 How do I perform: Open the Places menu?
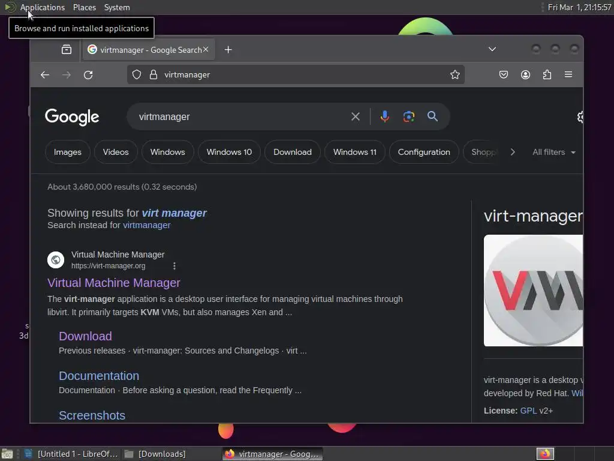pos(85,7)
